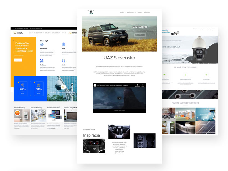Play the UAZ Patriot YouTube video
228x171 pixels.
(x=119, y=98)
